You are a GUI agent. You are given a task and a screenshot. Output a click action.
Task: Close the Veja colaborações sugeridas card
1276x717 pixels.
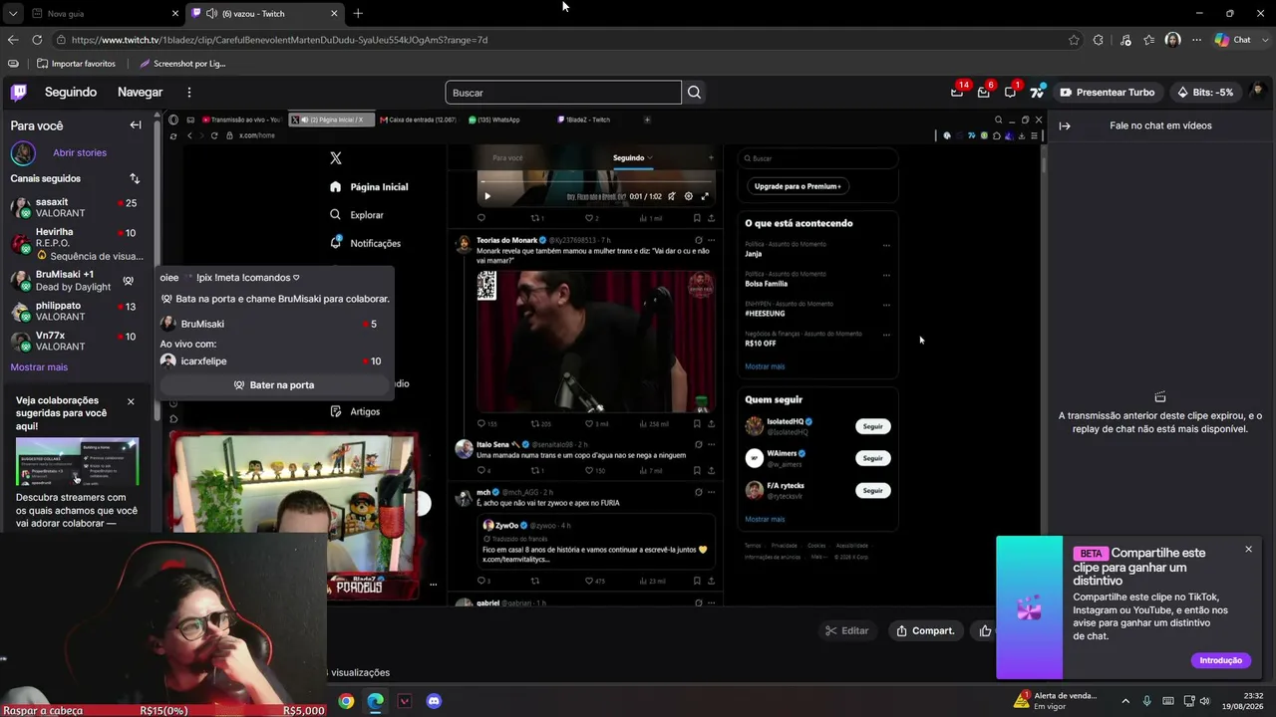click(131, 401)
